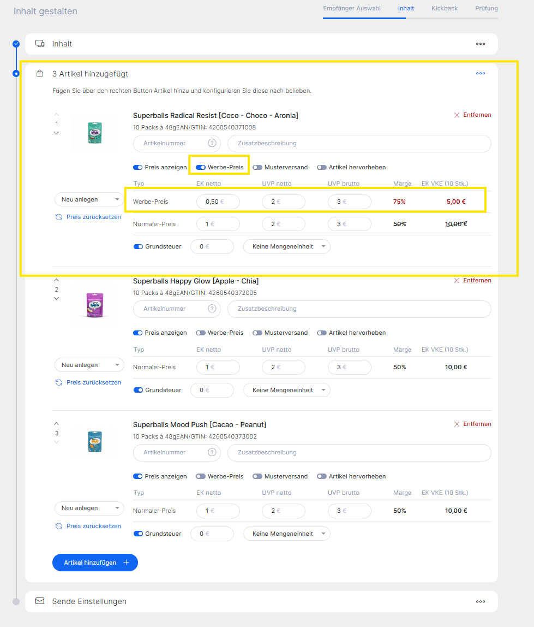Viewport: 534px width, 627px height.
Task: Click Zusatzbeschreibung field of Superballs Radical Resist
Action: click(359, 143)
